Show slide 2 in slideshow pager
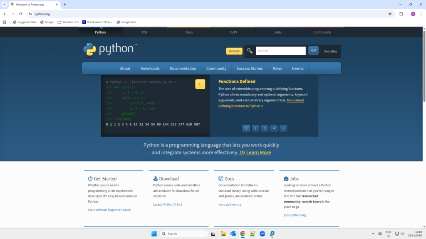The height and width of the screenshot is (239, 426). [x=255, y=128]
